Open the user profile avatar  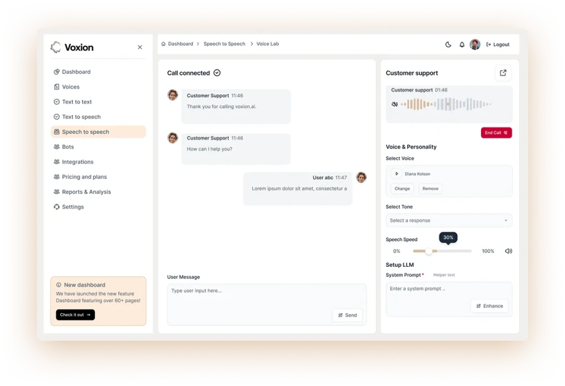(x=475, y=44)
